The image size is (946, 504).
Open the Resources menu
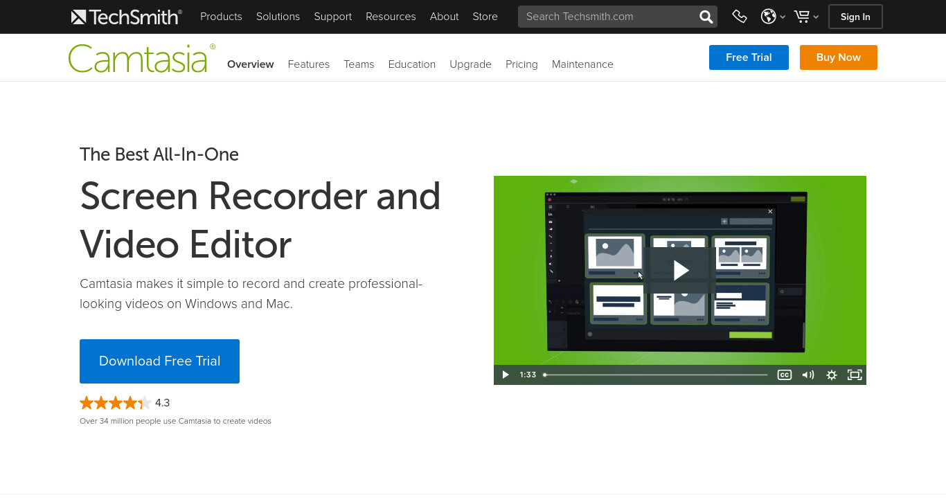pyautogui.click(x=391, y=17)
